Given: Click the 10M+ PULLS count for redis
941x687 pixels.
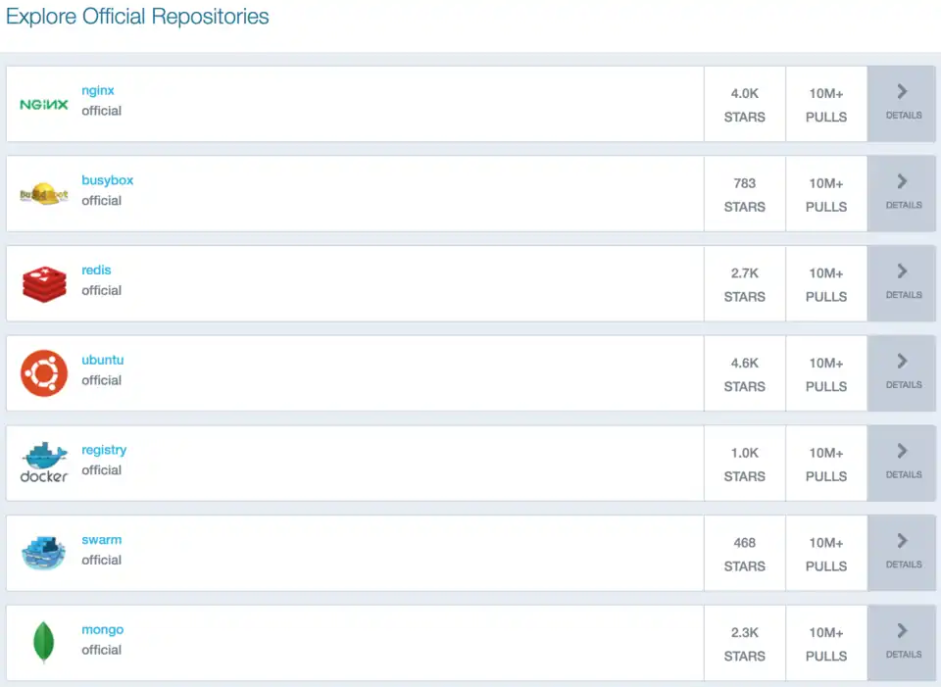Looking at the screenshot, I should [825, 284].
